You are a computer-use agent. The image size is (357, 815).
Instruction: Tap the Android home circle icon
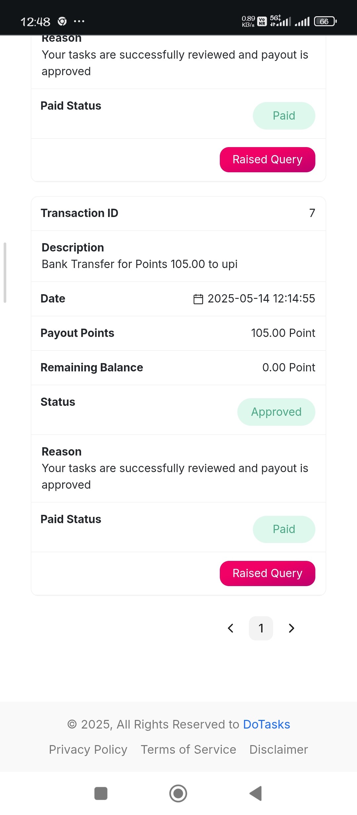178,793
